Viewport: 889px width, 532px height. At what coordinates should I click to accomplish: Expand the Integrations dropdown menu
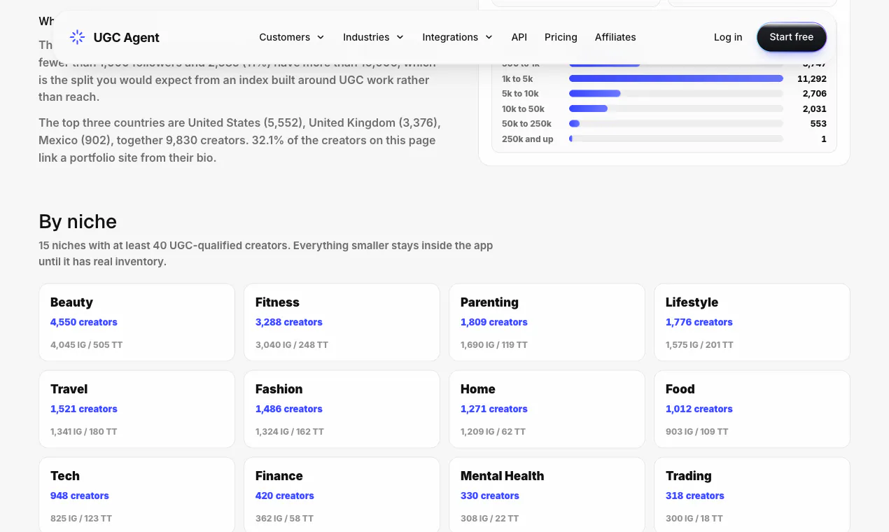pos(458,37)
